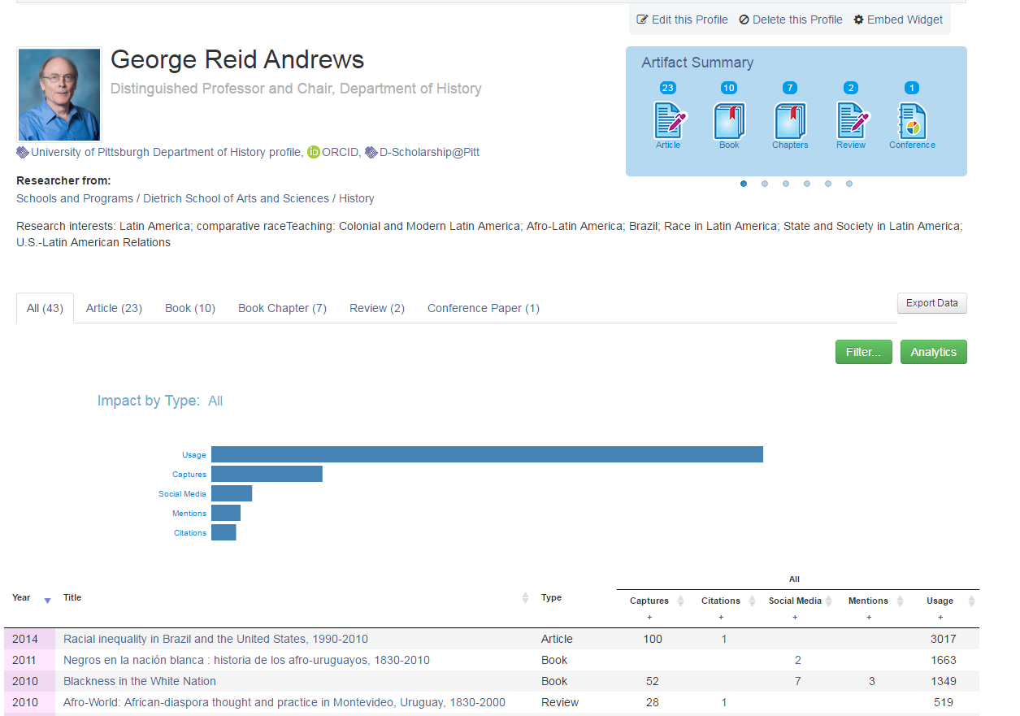Viewport: 1020px width, 716px height.
Task: Select the second carousel dot under Artifact Summary
Action: pos(764,184)
